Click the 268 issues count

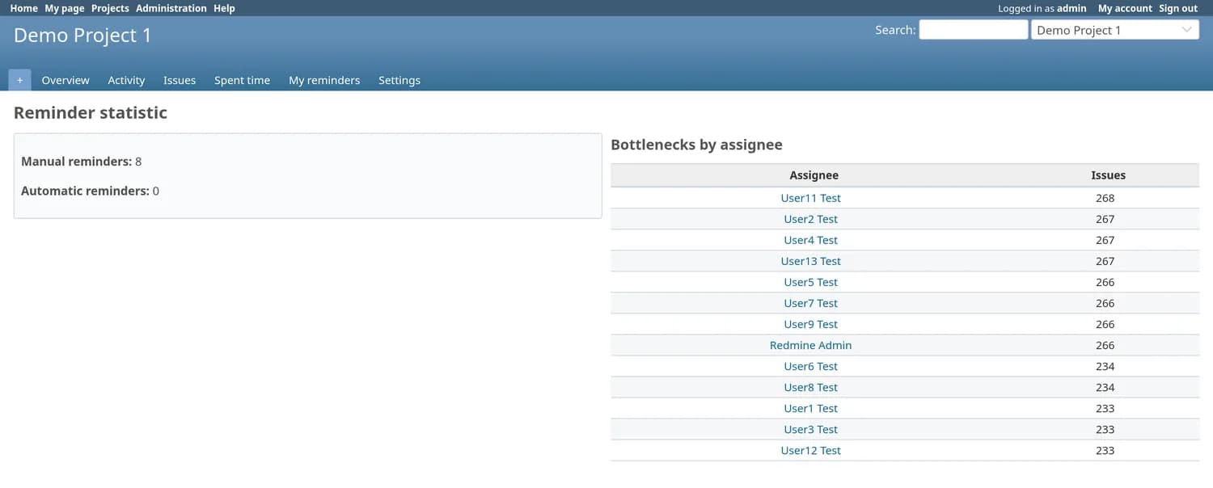1105,198
